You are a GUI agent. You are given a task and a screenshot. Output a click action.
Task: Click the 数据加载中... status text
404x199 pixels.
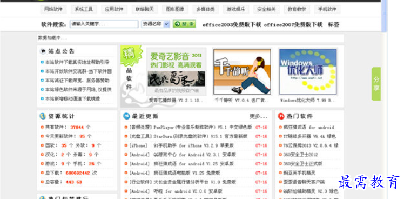point(52,38)
